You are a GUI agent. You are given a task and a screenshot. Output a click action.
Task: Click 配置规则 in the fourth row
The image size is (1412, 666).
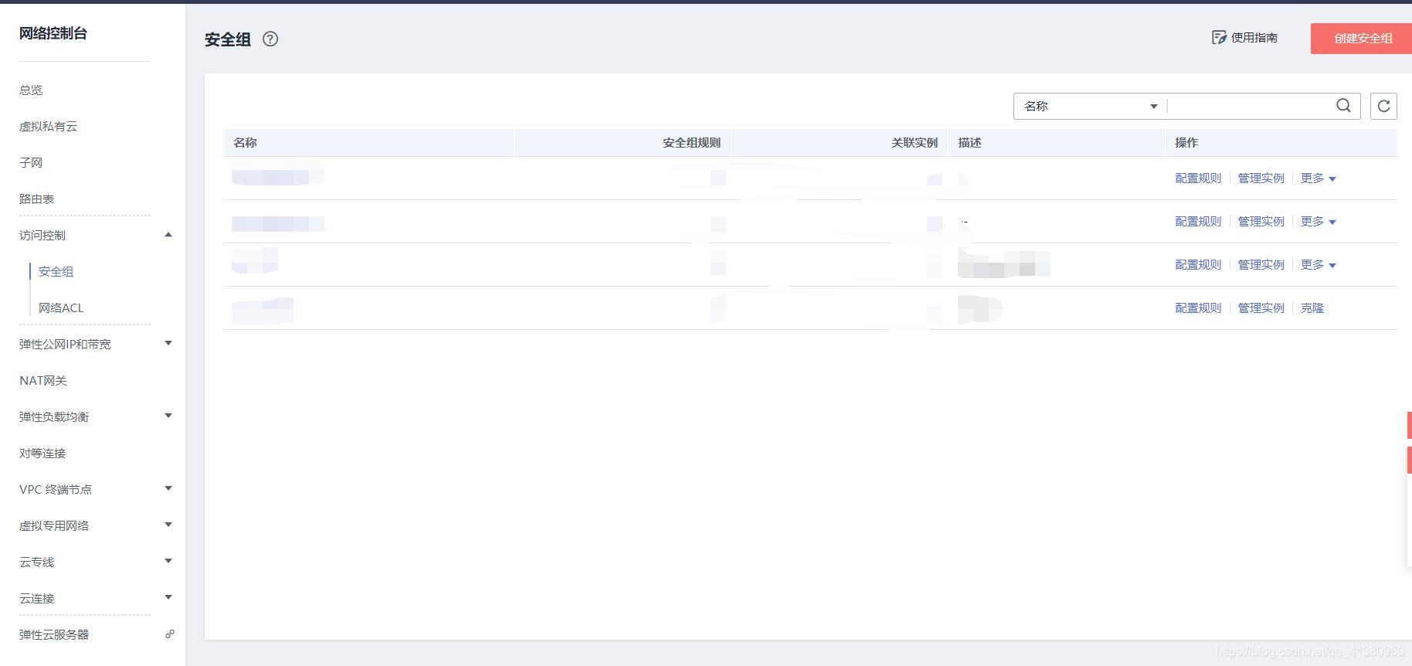pyautogui.click(x=1198, y=308)
